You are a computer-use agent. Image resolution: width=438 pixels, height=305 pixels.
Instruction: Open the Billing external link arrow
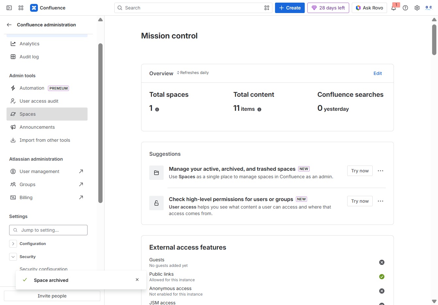[x=81, y=197]
